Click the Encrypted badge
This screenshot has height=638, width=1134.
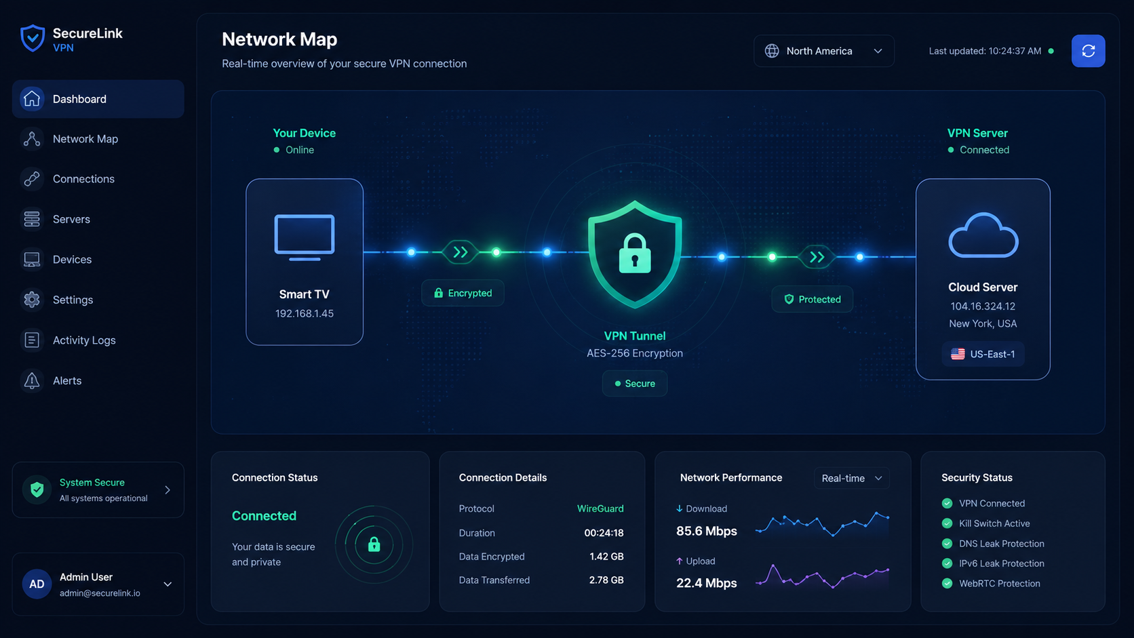coord(463,293)
